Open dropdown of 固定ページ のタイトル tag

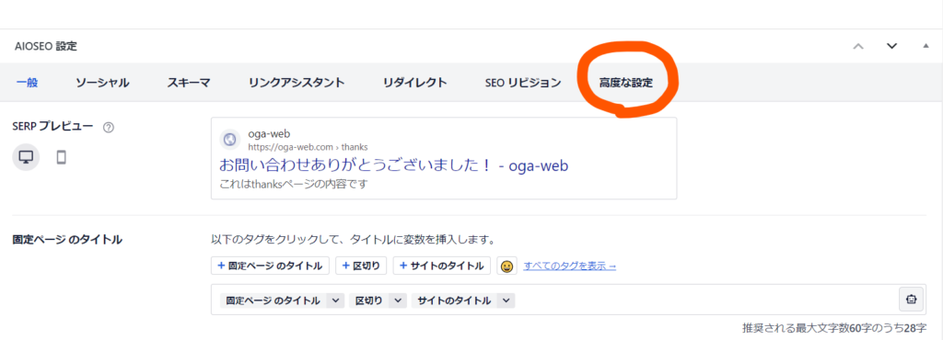[335, 300]
